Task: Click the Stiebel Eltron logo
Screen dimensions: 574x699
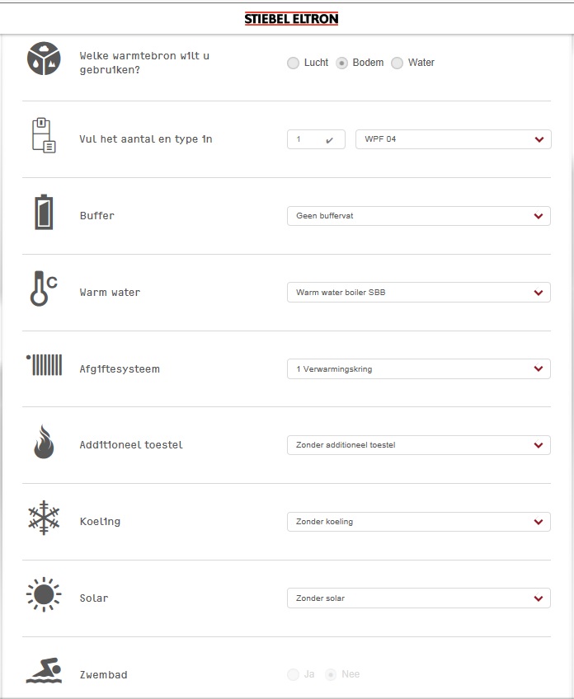Action: (x=291, y=19)
